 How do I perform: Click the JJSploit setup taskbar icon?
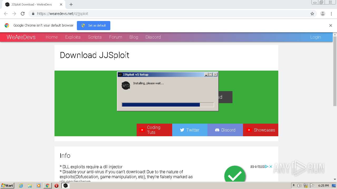tap(66, 186)
